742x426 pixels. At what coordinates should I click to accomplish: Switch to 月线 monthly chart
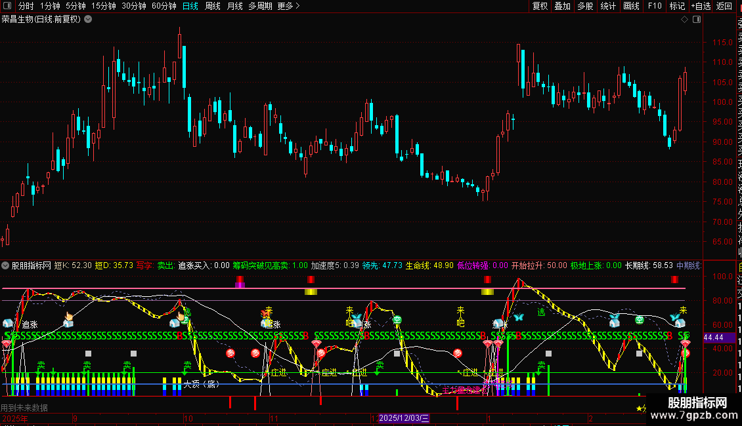[234, 6]
